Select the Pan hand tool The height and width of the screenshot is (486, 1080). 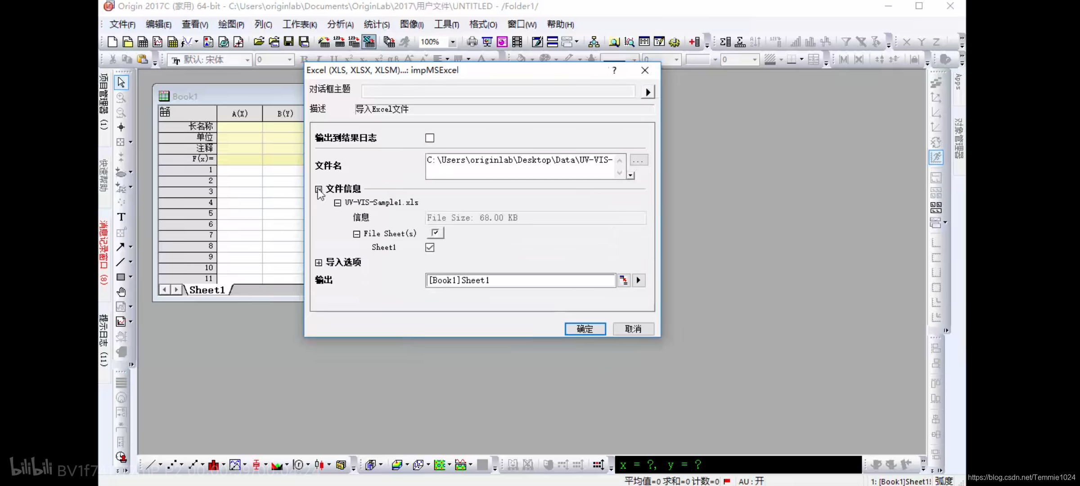(121, 292)
